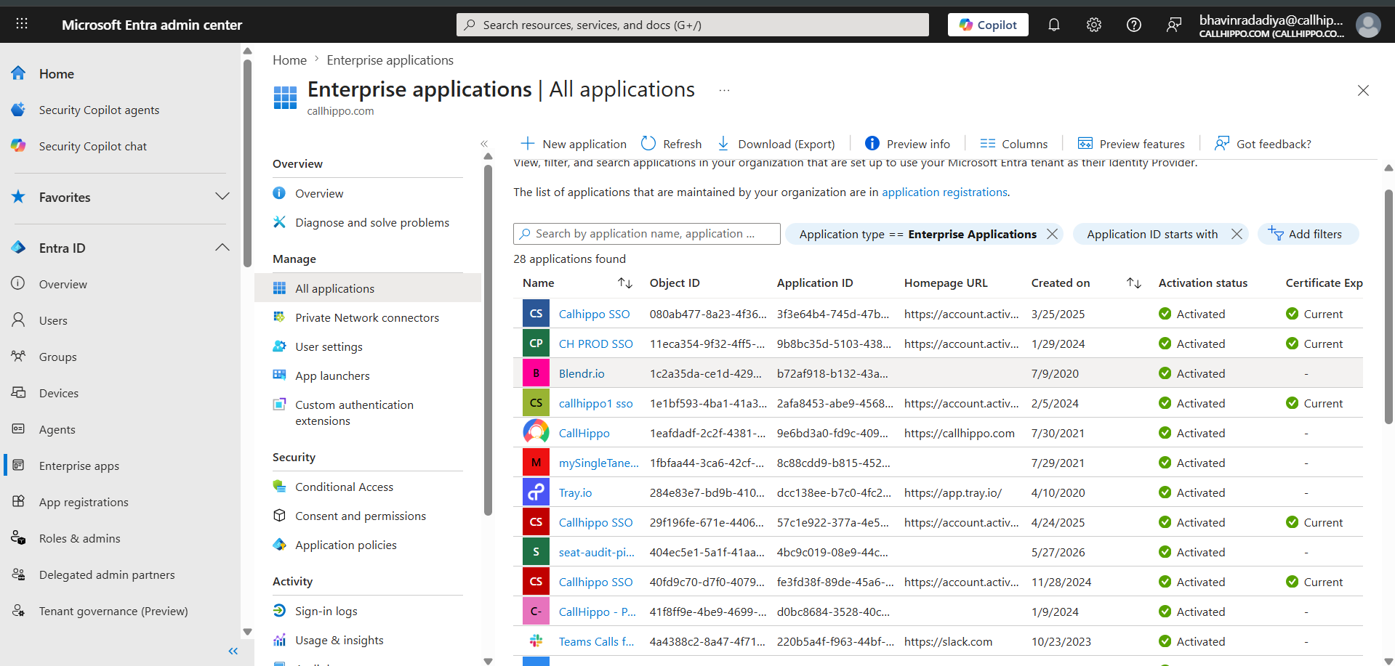Click New application in toolbar
Viewport: 1395px width, 666px height.
coord(573,144)
